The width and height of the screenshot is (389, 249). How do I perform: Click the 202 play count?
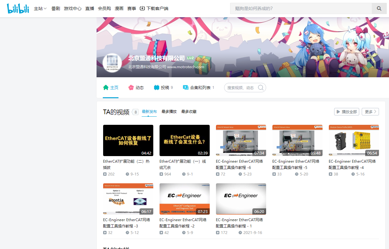[111, 174]
